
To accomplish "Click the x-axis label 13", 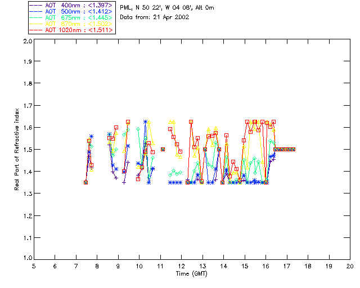I will click(x=202, y=266).
